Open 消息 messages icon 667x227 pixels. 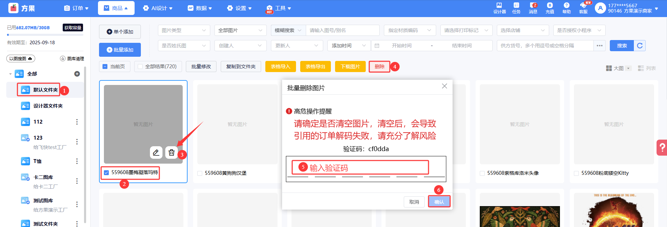[x=533, y=8]
